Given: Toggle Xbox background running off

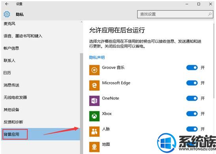Looking at the screenshot, I should click(x=192, y=114).
